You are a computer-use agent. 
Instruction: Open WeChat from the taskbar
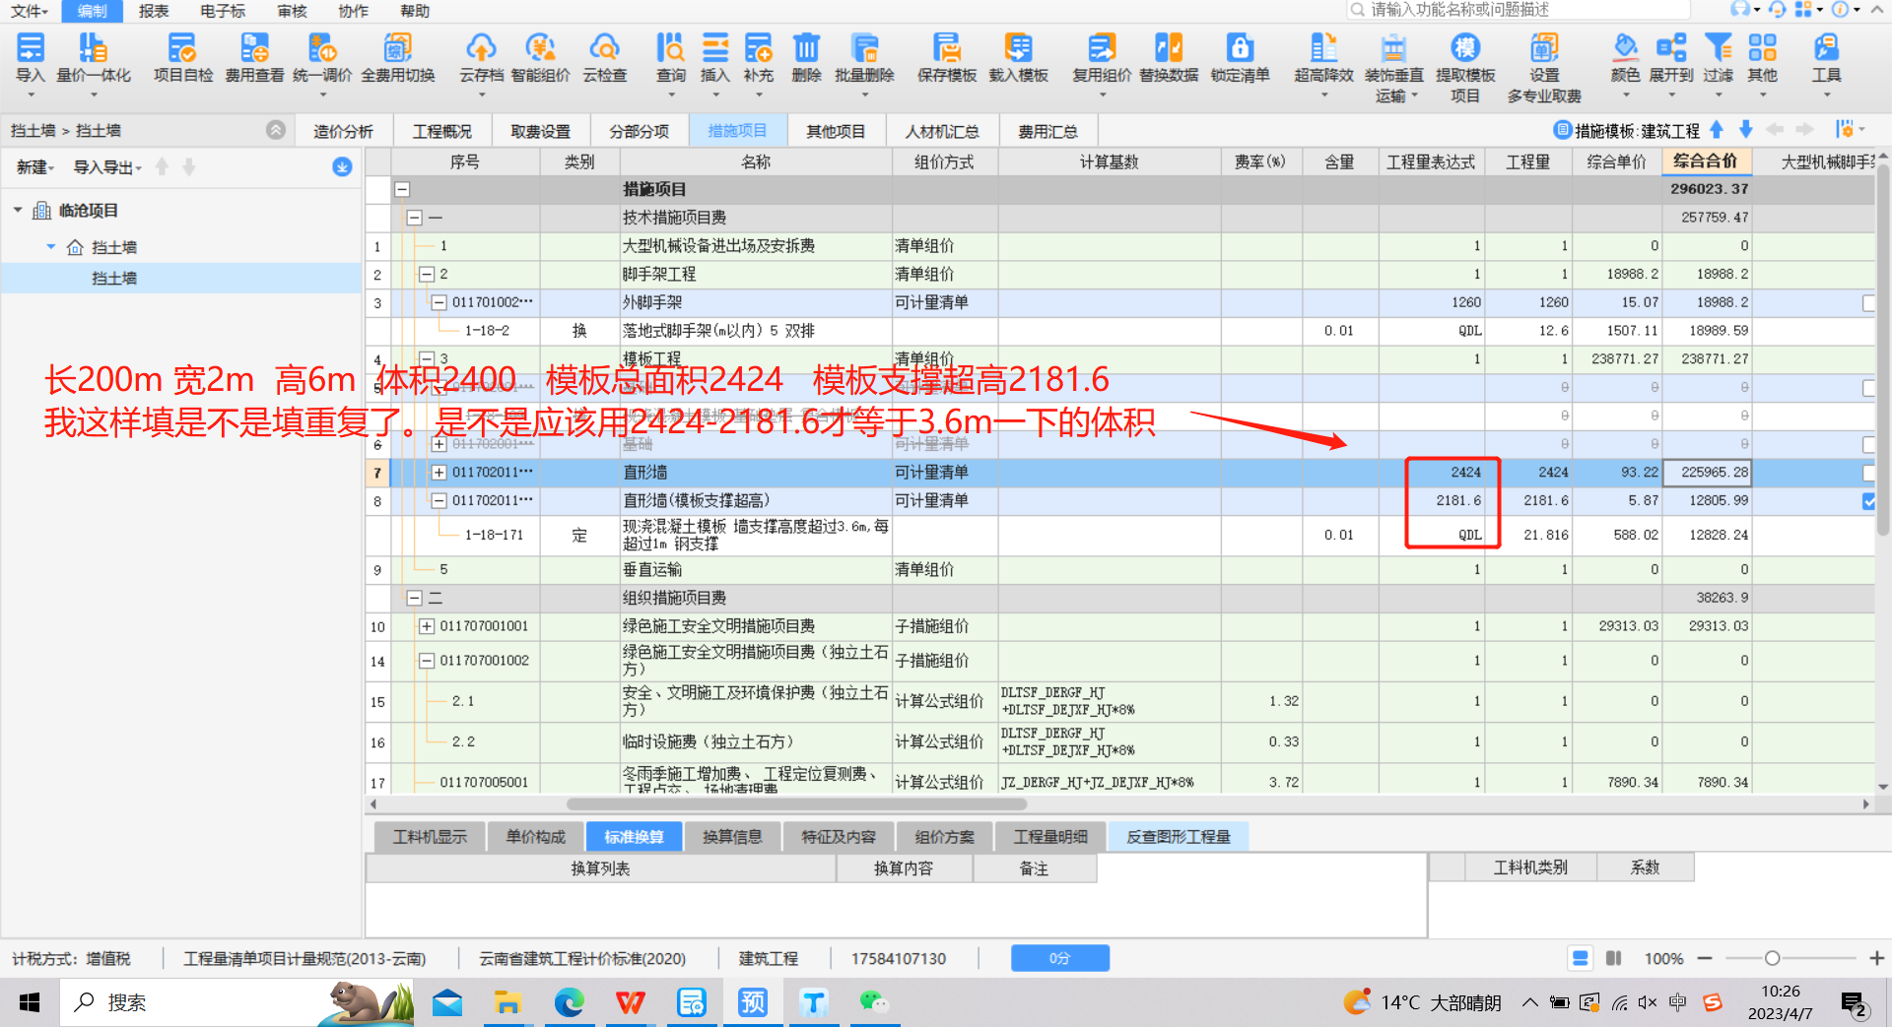click(873, 1002)
